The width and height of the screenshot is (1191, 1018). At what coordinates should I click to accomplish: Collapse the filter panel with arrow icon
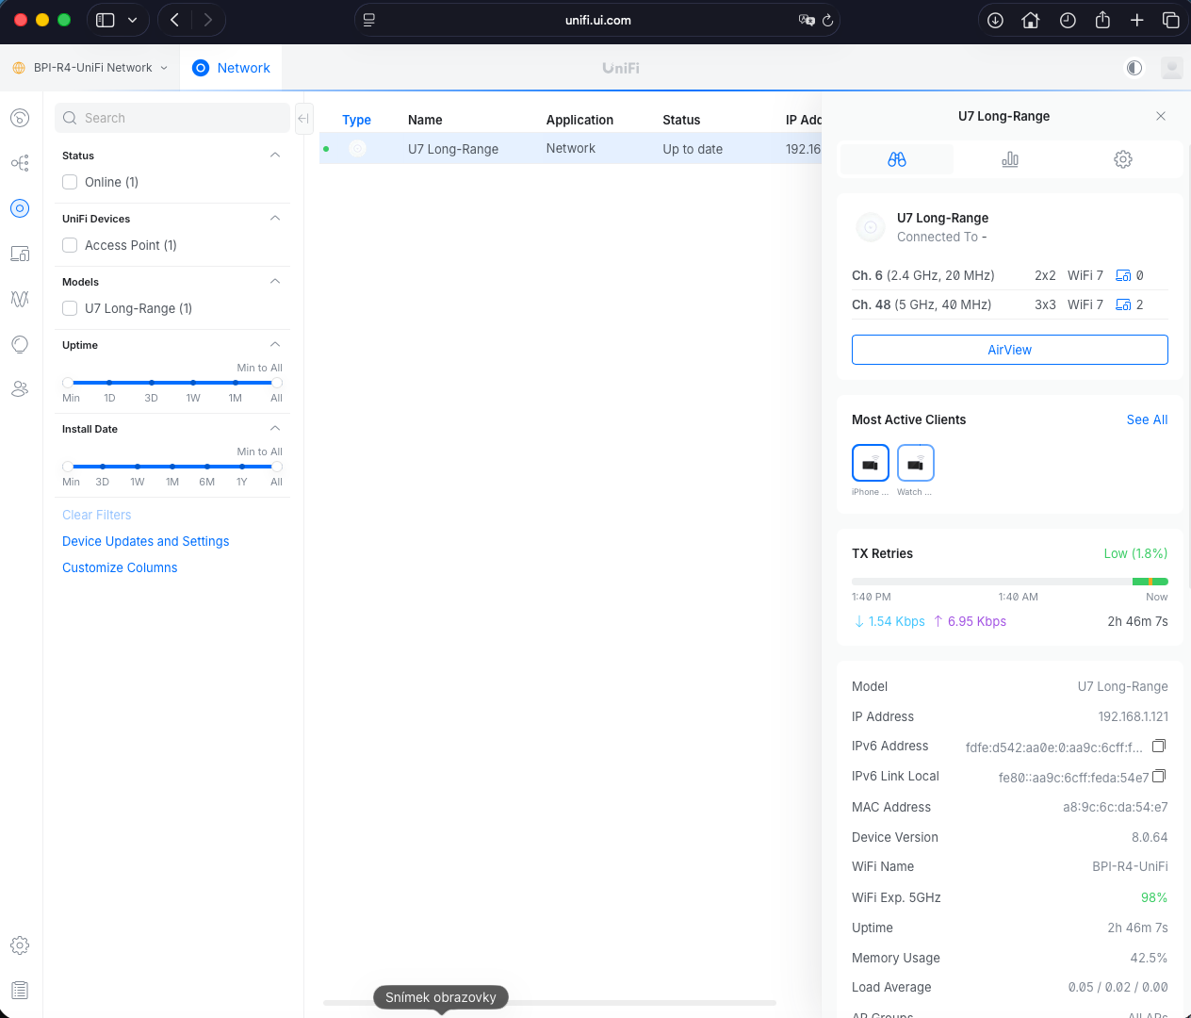[x=303, y=118]
